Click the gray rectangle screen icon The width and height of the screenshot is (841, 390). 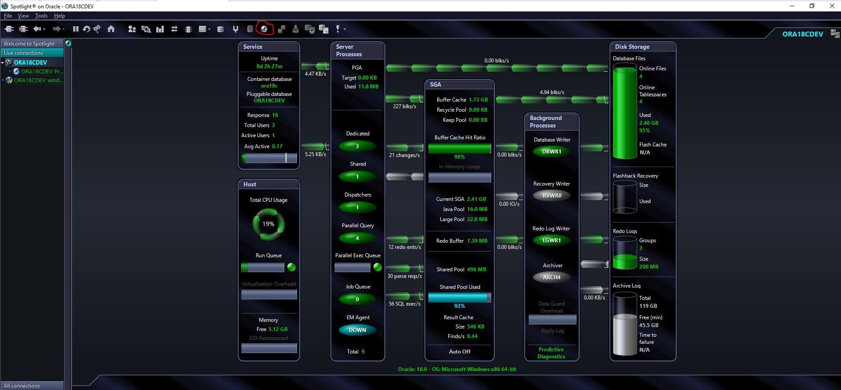coord(202,29)
